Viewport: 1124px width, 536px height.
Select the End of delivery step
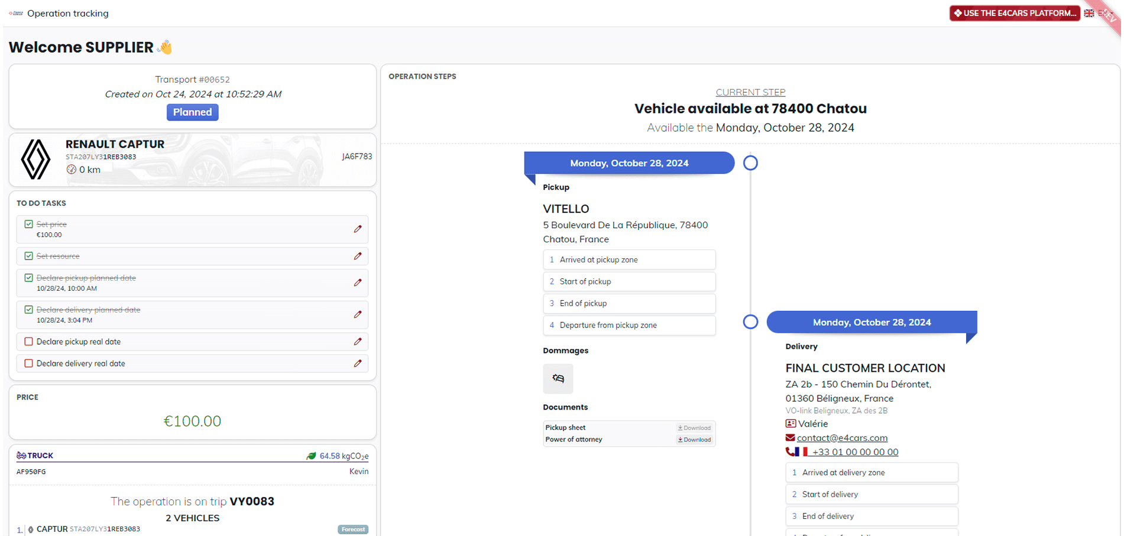[872, 516]
